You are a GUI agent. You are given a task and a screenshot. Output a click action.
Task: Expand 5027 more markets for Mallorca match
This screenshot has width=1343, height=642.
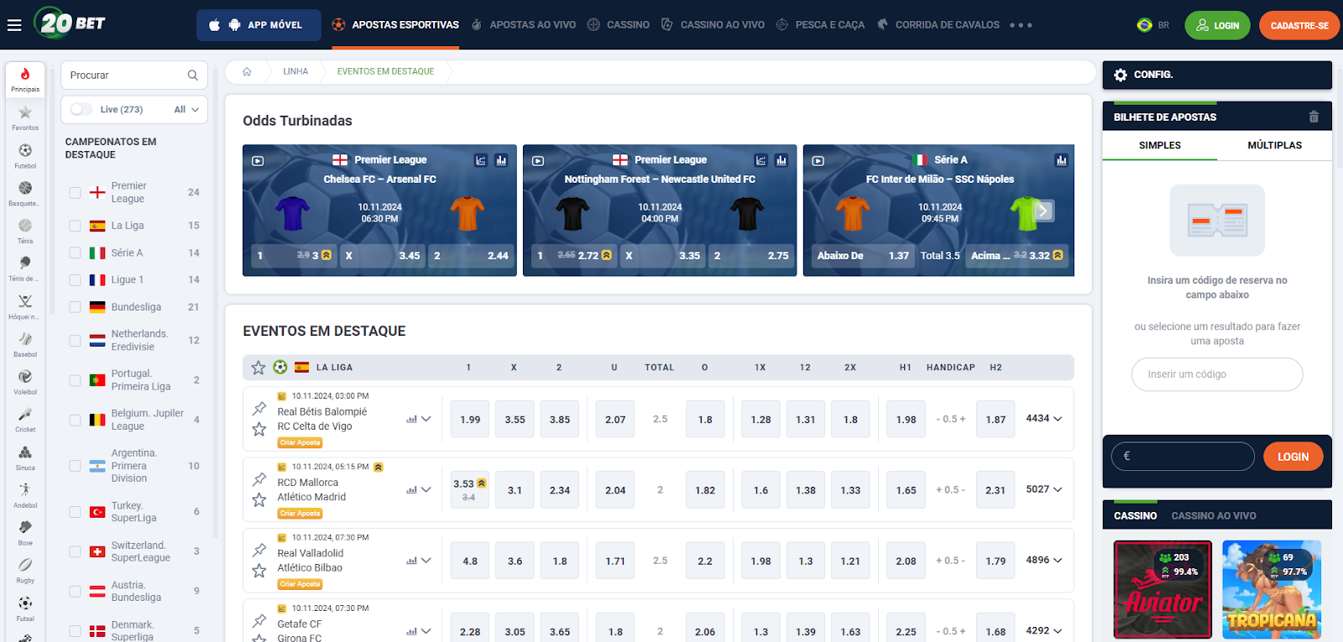1043,489
